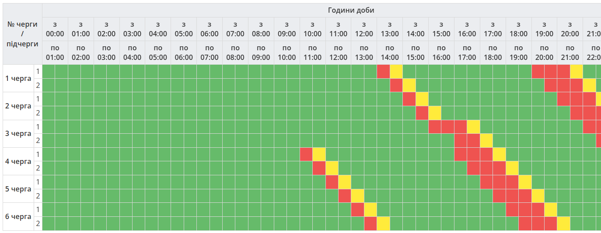
Task: Click the yellow cell in 2 черга subqueue 2
Action: 435,113
